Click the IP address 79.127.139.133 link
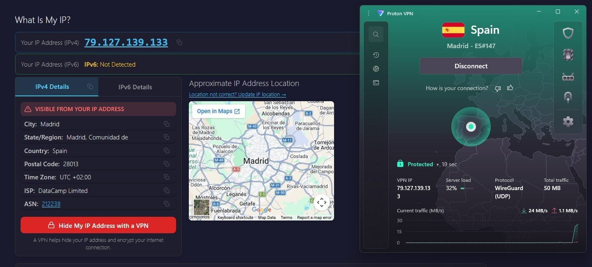The image size is (592, 267). point(126,42)
